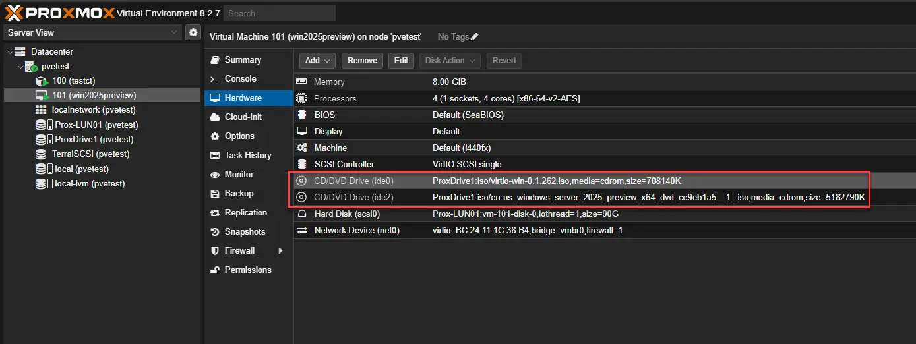Click the TerraiSCSI storage icon
916x344 pixels.
pyautogui.click(x=42, y=154)
